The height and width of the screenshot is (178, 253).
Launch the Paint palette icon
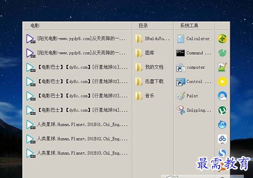click(x=180, y=96)
